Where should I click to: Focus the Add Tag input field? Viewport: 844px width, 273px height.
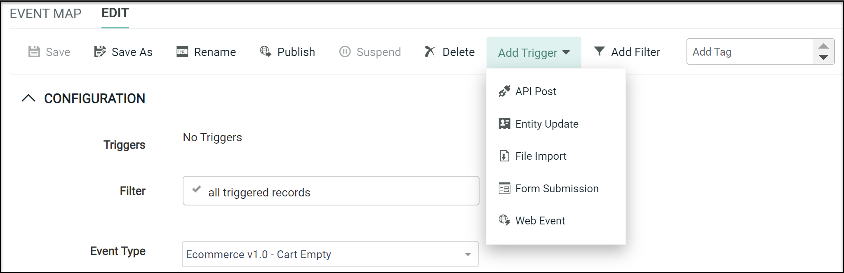tap(750, 51)
